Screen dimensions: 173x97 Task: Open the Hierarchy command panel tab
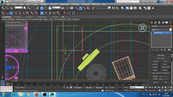[x=159, y=23]
